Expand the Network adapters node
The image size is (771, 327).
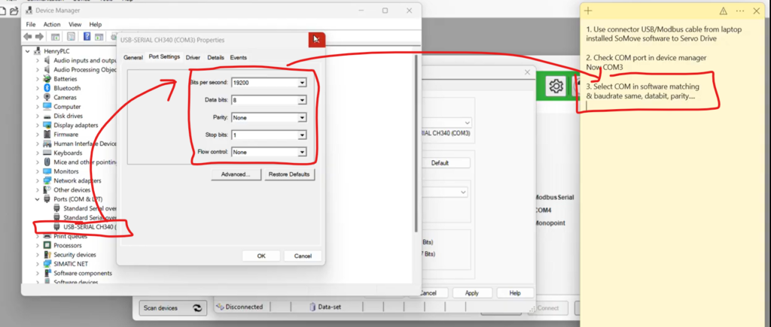coord(38,180)
